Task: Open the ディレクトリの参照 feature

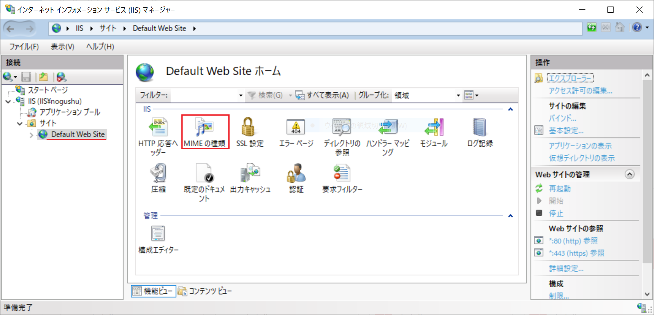Action: 342,136
